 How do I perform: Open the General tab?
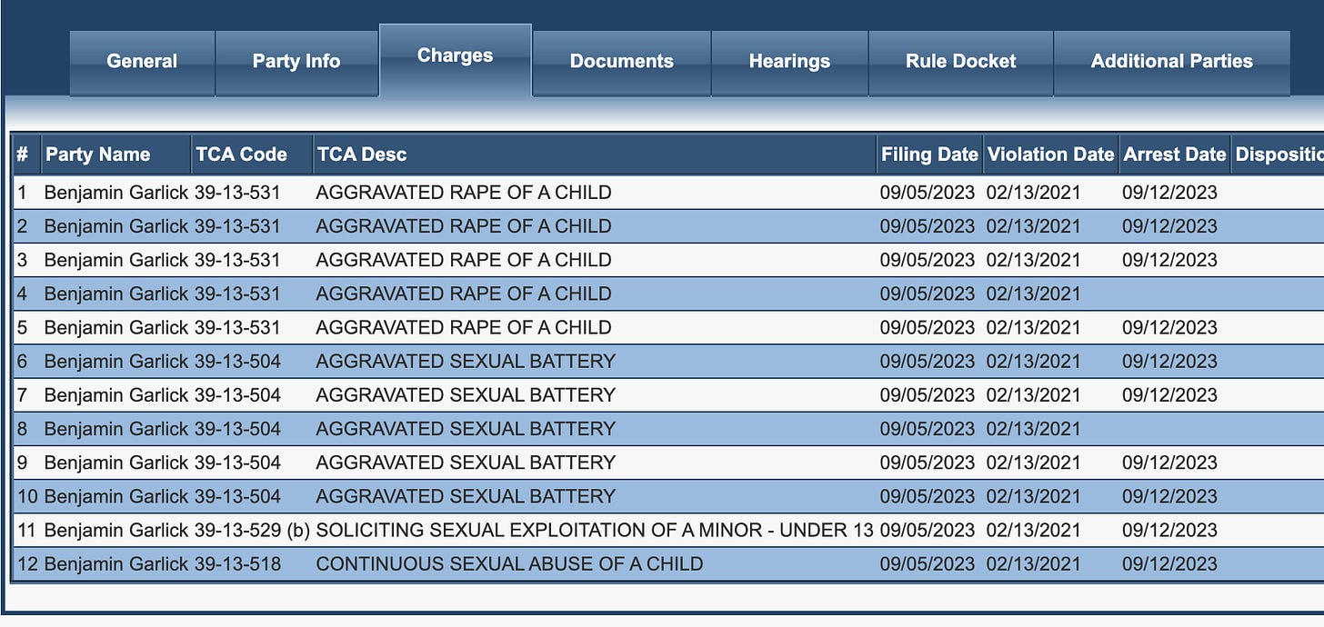tap(142, 63)
